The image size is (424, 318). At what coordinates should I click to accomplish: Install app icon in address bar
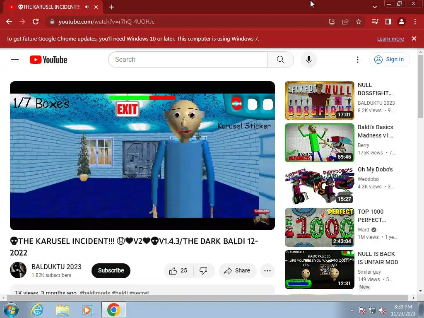point(332,22)
